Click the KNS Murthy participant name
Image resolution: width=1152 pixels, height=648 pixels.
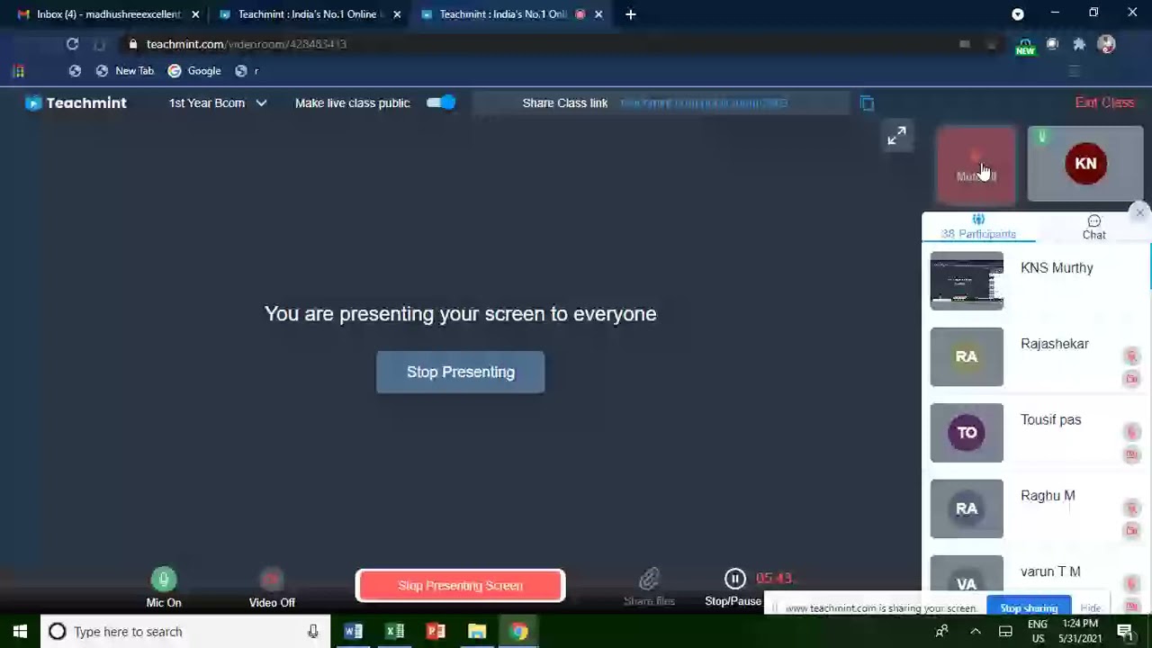[1057, 268]
